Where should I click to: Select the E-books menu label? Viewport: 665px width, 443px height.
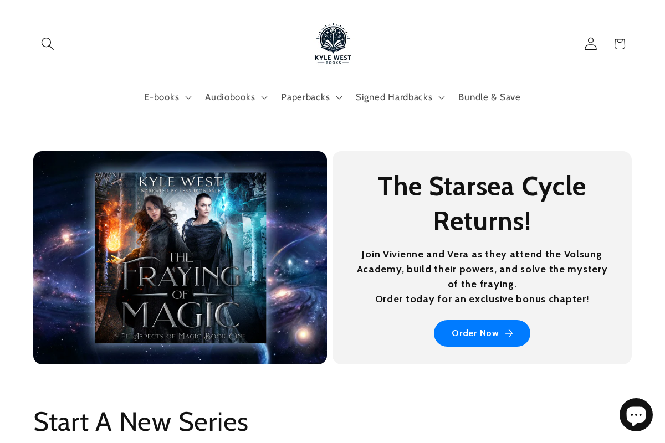click(x=161, y=97)
